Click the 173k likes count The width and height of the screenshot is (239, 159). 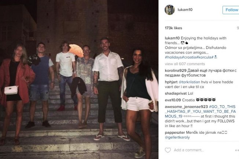[x=173, y=28]
